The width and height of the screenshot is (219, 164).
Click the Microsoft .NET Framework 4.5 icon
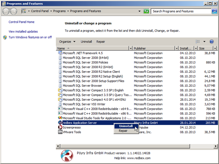pos(60,53)
